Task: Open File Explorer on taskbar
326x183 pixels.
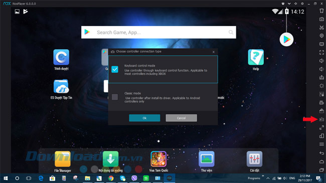Action: point(88,178)
